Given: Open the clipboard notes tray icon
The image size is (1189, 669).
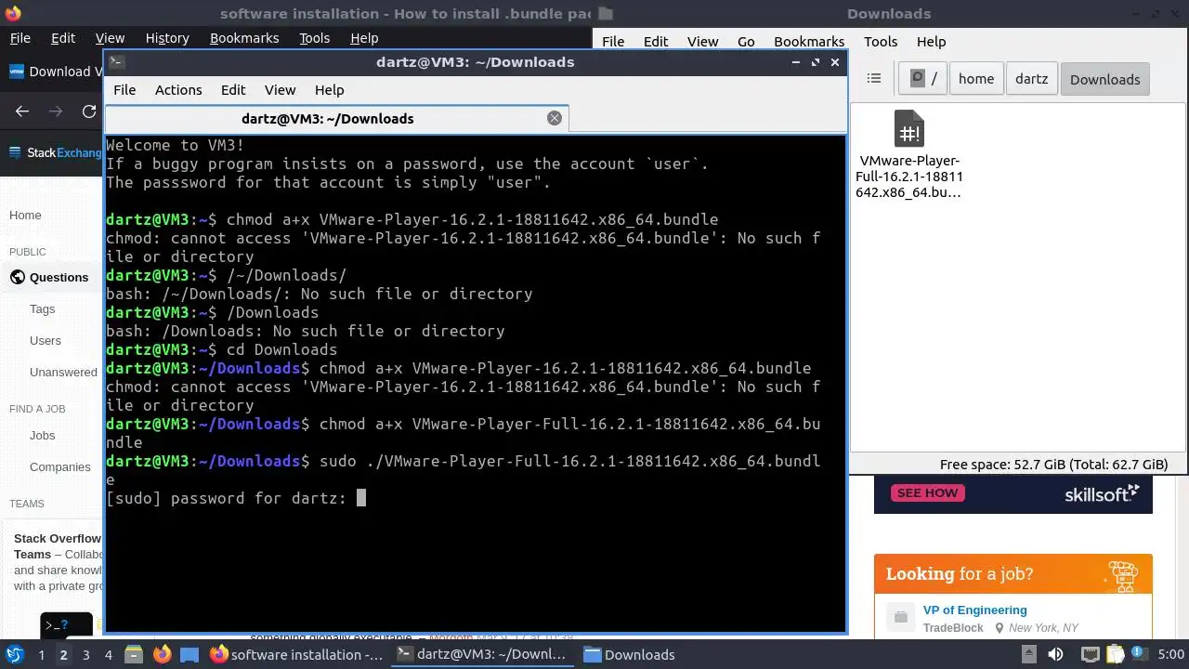Looking at the screenshot, I should tap(1115, 655).
